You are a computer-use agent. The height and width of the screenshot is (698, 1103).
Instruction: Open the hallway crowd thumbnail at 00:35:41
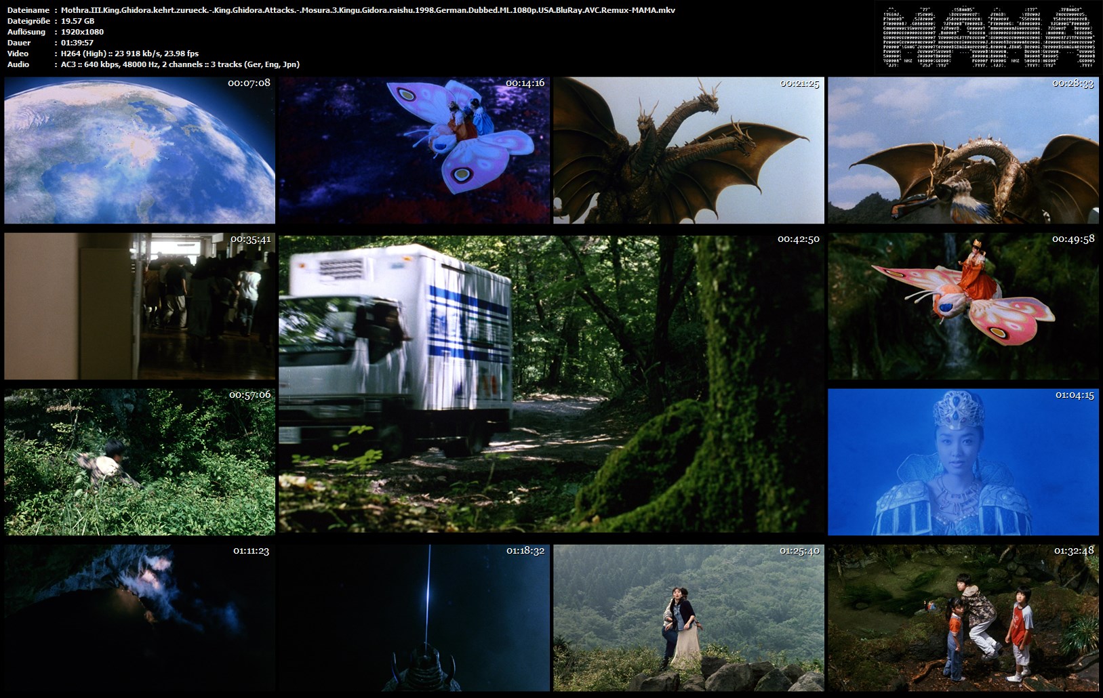[x=140, y=306]
